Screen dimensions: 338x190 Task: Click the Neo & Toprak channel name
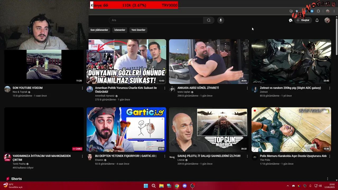20,92
